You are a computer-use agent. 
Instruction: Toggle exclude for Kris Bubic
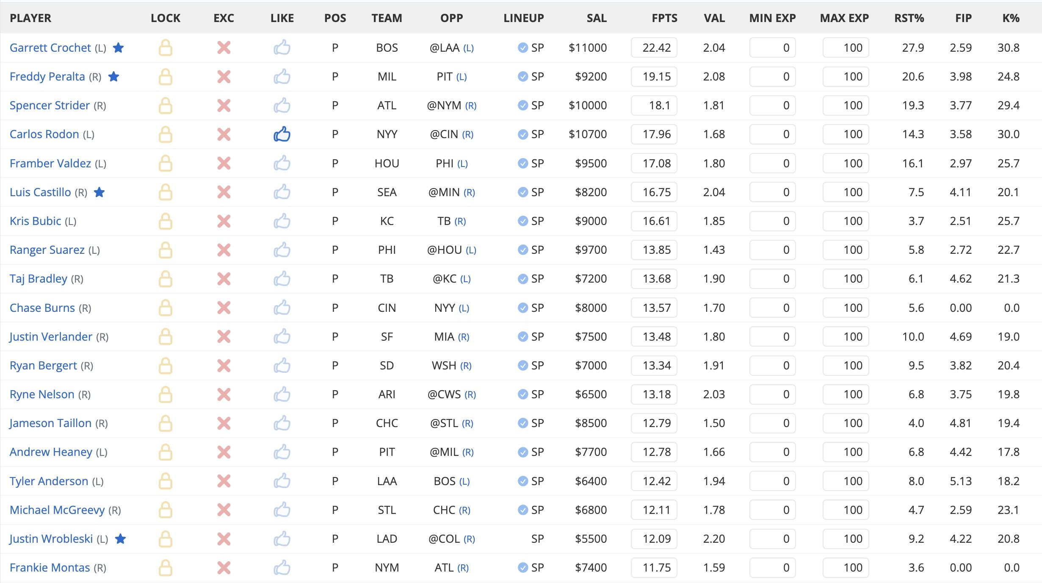(224, 221)
